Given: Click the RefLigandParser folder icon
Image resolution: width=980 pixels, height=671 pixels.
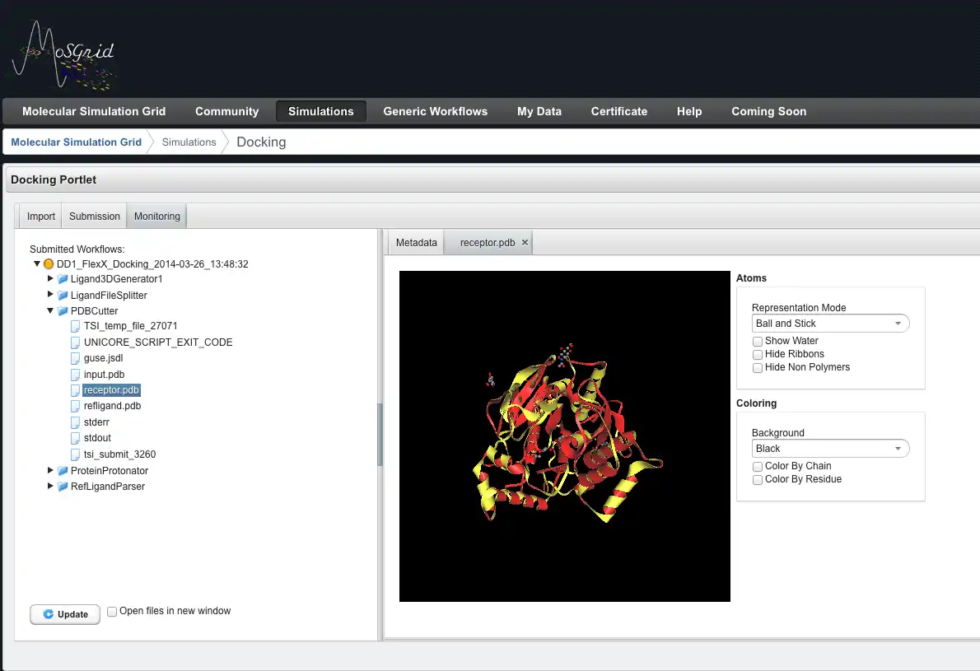Looking at the screenshot, I should point(63,486).
